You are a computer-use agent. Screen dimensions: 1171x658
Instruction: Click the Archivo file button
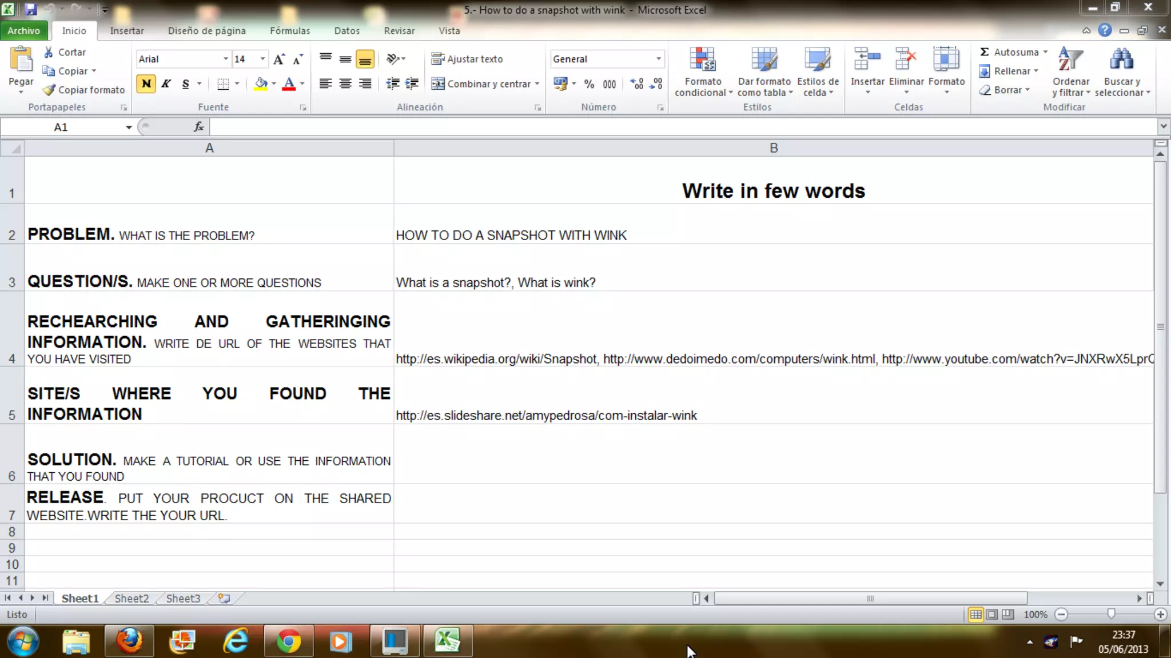24,31
